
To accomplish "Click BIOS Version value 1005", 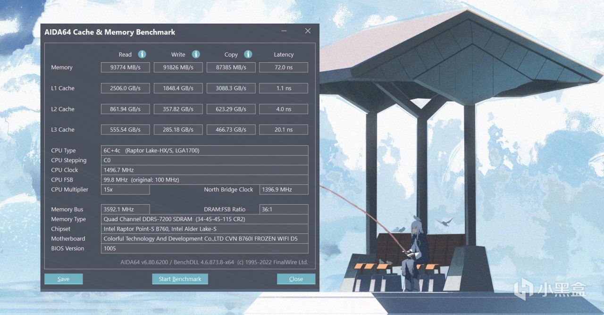I will [x=205, y=249].
